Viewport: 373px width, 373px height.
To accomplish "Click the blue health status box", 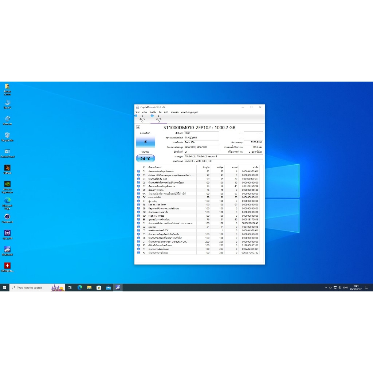I will (145, 142).
